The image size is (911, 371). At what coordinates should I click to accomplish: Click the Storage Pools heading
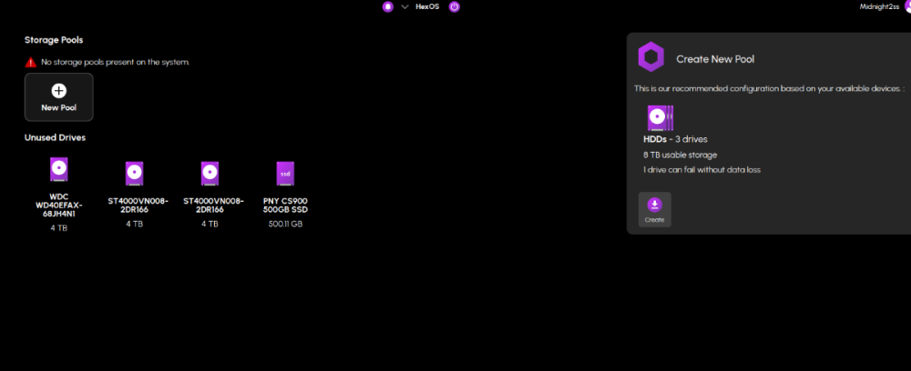point(54,40)
